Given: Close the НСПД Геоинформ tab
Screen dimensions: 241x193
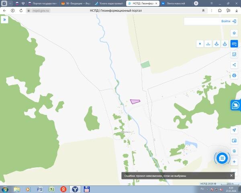Looking at the screenshot, I should (156, 3).
